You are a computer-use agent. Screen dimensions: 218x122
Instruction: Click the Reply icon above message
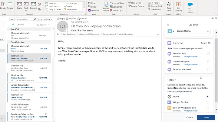tap(61, 19)
